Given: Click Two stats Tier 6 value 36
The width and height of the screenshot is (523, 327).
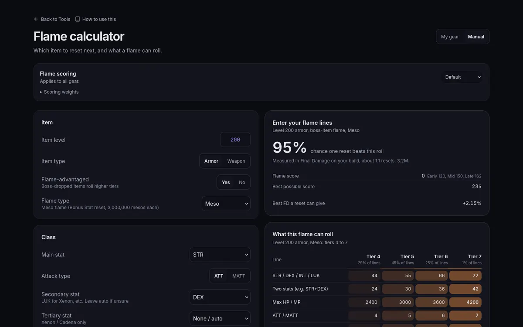Looking at the screenshot, I should tap(432, 289).
